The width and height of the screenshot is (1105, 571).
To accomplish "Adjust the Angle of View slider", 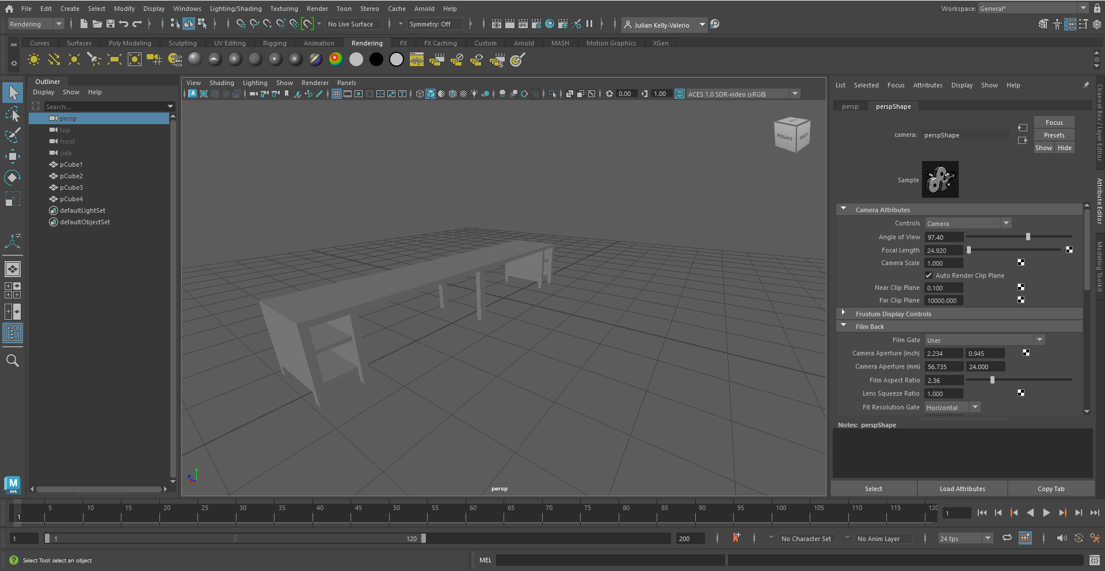I will click(1028, 237).
